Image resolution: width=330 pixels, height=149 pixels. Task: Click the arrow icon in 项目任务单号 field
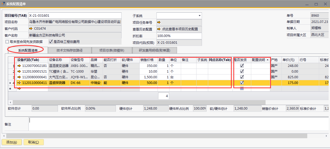click(x=159, y=22)
